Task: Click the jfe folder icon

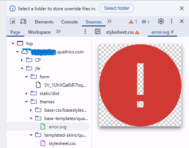Action: pos(29,68)
